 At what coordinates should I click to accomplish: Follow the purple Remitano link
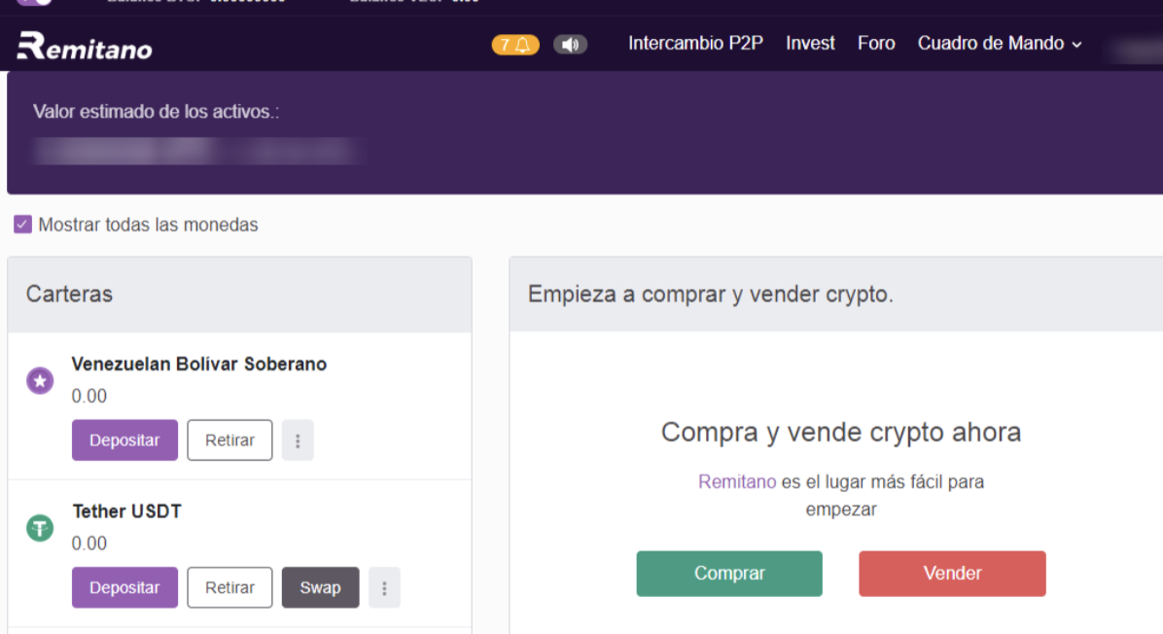click(x=736, y=482)
